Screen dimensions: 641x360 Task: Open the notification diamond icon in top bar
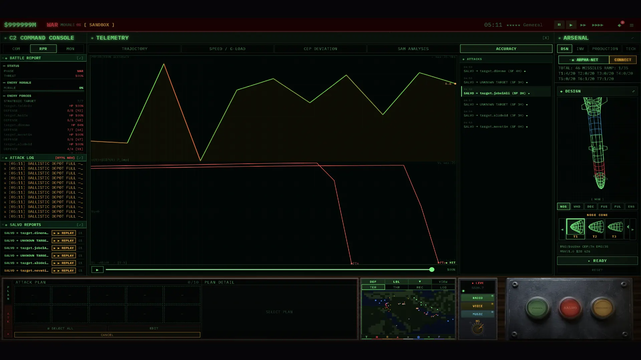point(620,25)
